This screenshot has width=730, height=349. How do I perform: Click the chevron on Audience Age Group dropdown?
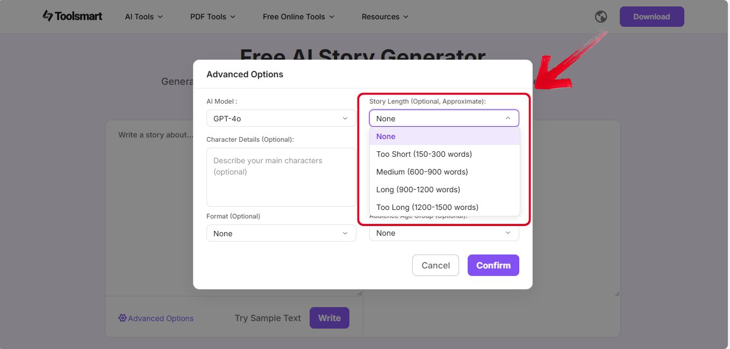click(x=507, y=232)
